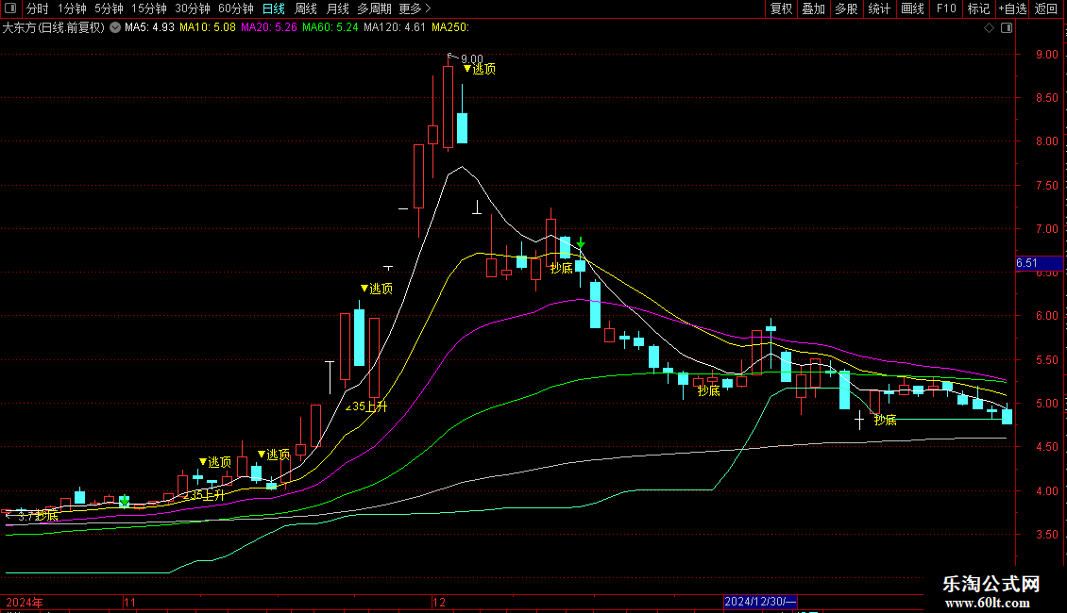Click the 2024/12/30 date marker on timeline
This screenshot has width=1067, height=613.
click(761, 602)
